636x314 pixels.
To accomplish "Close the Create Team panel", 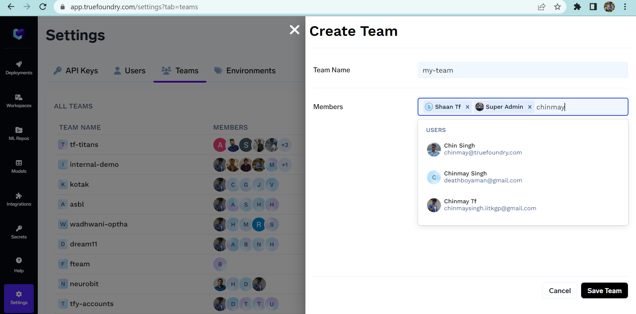I will pyautogui.click(x=294, y=30).
